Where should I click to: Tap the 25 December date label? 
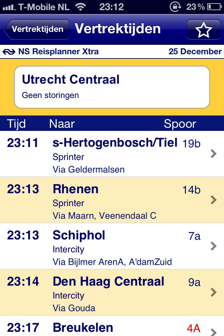pos(195,52)
